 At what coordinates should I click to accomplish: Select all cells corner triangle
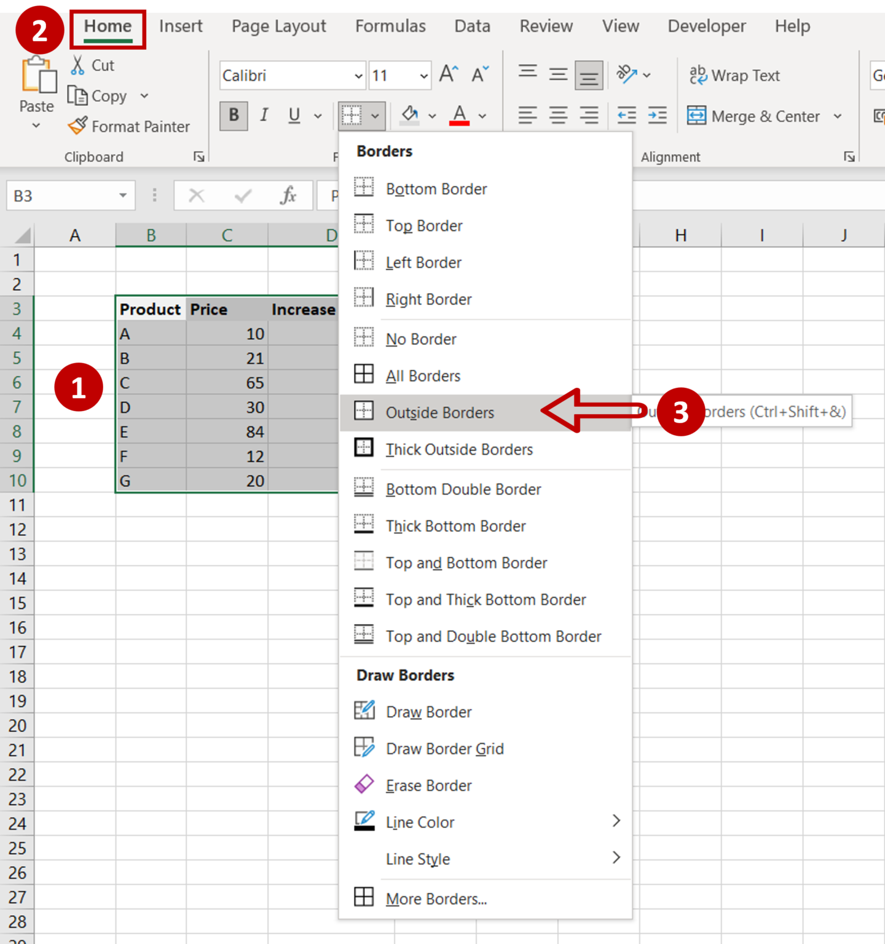pos(22,235)
